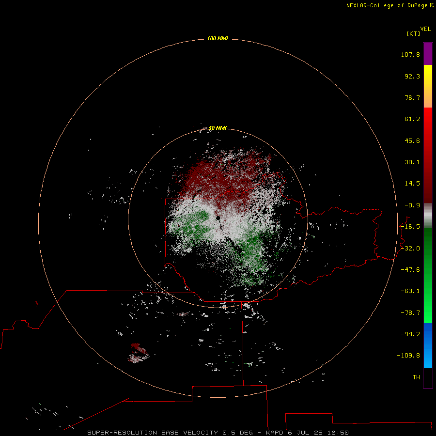Select the 61.2 legend value
Image resolution: width=436 pixels, height=436 pixels.
pyautogui.click(x=412, y=119)
